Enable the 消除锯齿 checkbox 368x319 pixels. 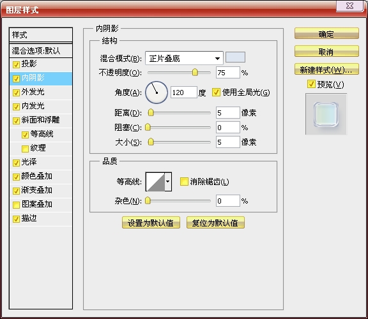pyautogui.click(x=184, y=182)
